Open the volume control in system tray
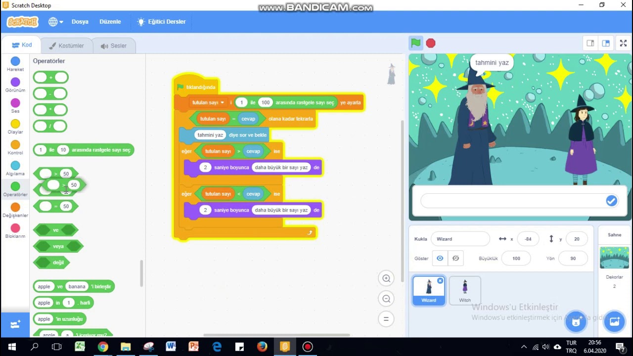Image resolution: width=633 pixels, height=356 pixels. pos(546,347)
